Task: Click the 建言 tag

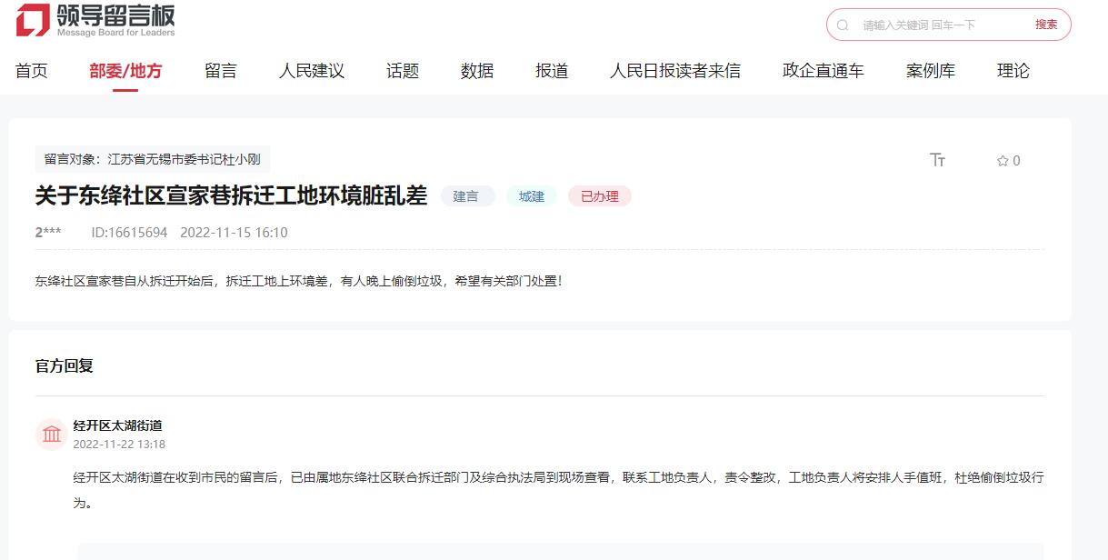Action: [467, 195]
